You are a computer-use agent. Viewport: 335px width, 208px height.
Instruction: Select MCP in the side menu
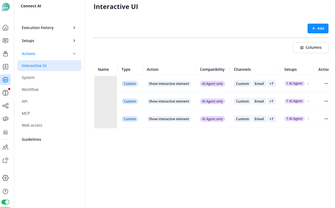(26, 113)
